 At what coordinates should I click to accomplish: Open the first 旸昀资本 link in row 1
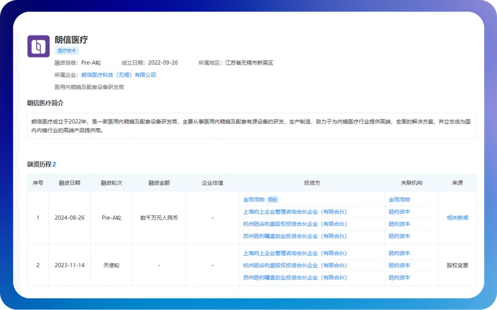click(399, 212)
